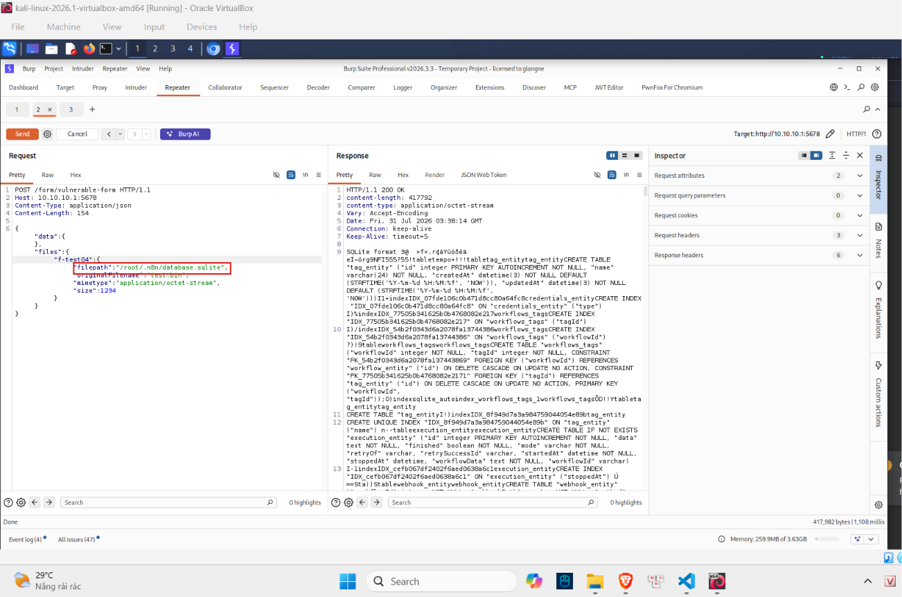
Task: Click the Cancel button
Action: pyautogui.click(x=78, y=134)
